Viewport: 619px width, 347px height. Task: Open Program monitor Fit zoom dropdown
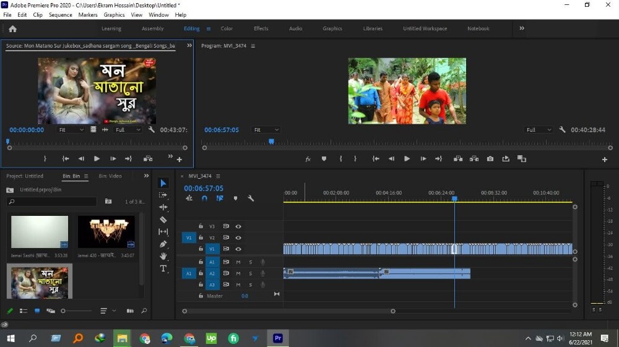click(266, 130)
